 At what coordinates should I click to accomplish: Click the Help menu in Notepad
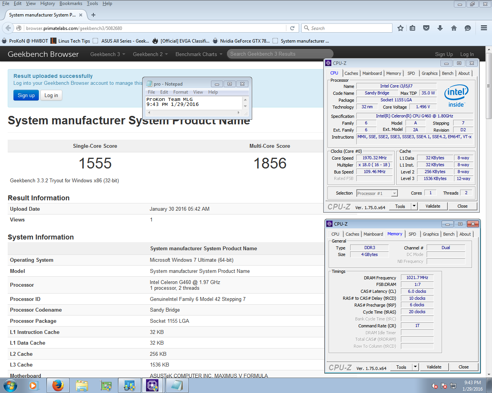[x=213, y=92]
